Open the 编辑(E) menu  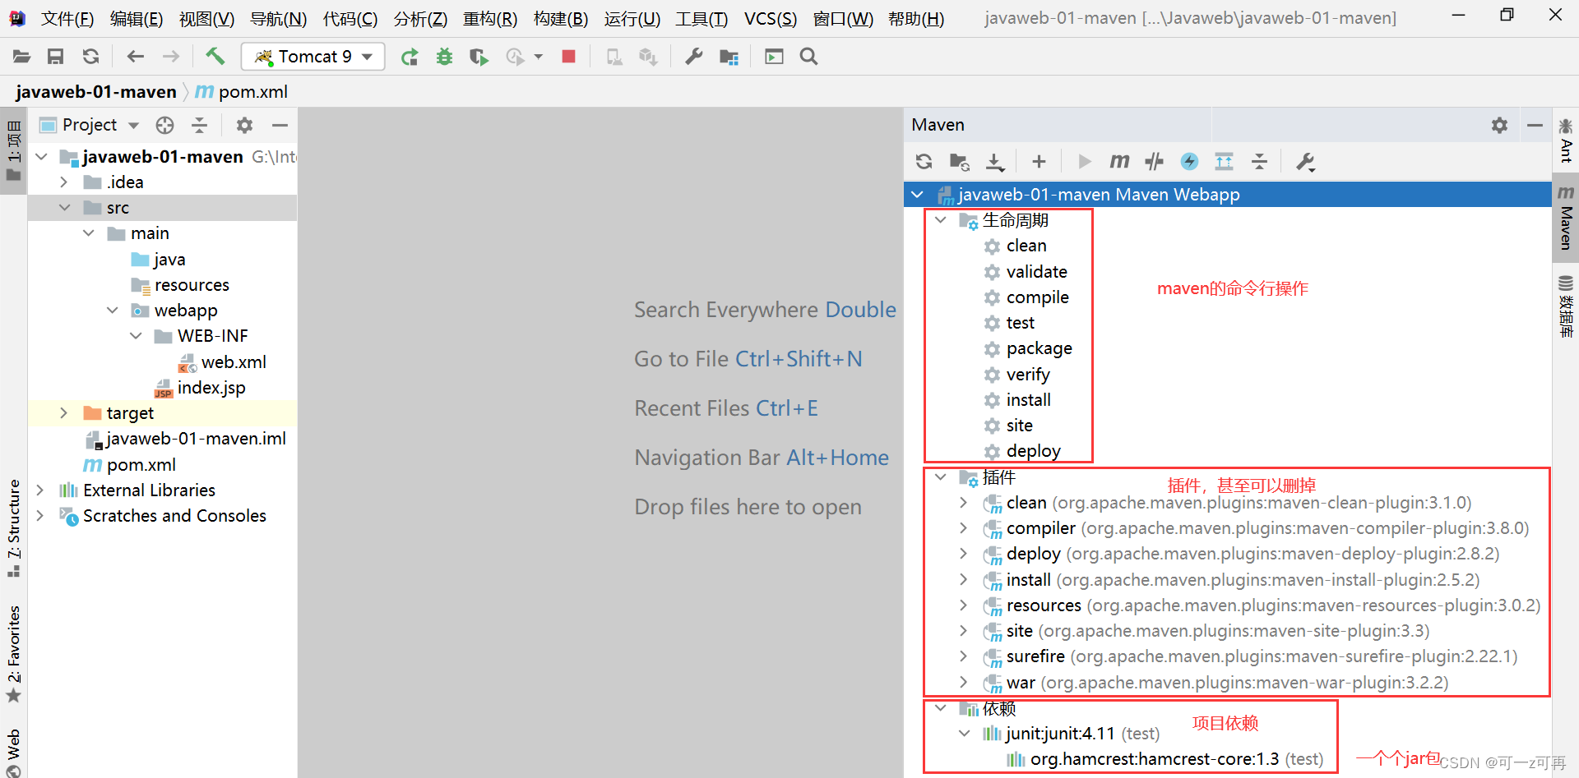pyautogui.click(x=136, y=18)
